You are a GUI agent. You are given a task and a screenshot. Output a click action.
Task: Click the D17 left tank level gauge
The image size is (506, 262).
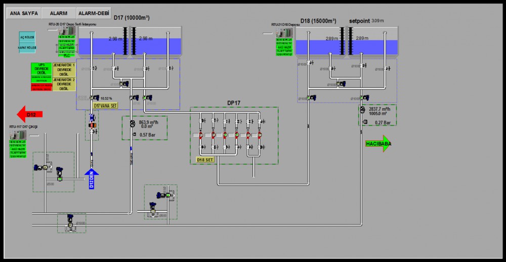pos(126,41)
